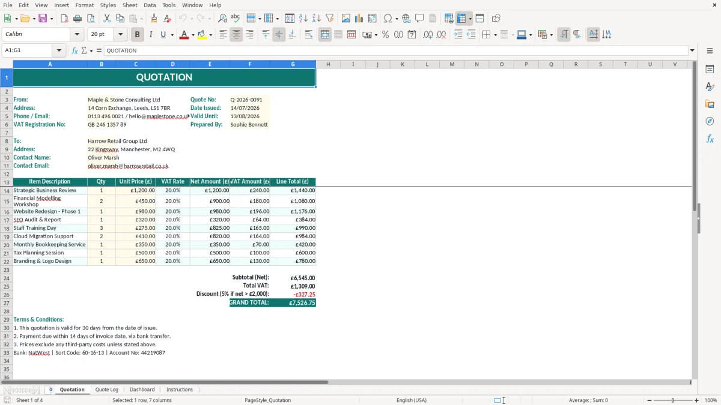This screenshot has width=721, height=405.
Task: Toggle Bold formatting
Action: pyautogui.click(x=138, y=35)
